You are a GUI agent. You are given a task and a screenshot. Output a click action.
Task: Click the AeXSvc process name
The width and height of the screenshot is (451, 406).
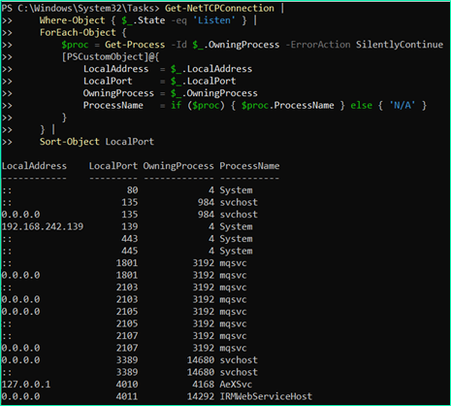tap(236, 385)
